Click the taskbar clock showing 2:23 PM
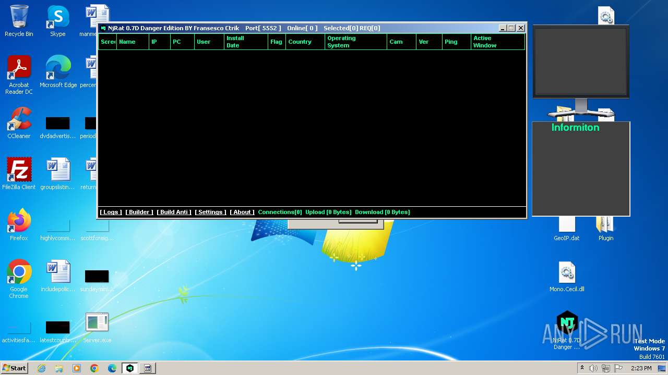The image size is (668, 375). click(641, 368)
